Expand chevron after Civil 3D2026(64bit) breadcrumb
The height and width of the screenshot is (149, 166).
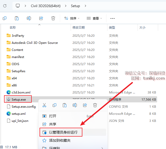pyautogui.click(x=66, y=6)
